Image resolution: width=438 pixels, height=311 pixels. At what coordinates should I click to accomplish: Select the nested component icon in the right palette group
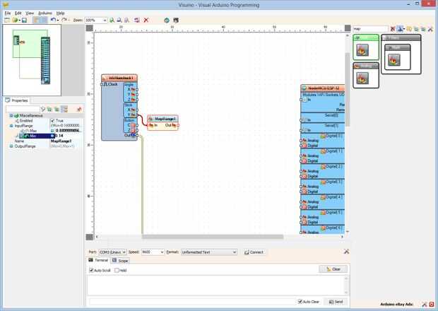click(x=394, y=60)
